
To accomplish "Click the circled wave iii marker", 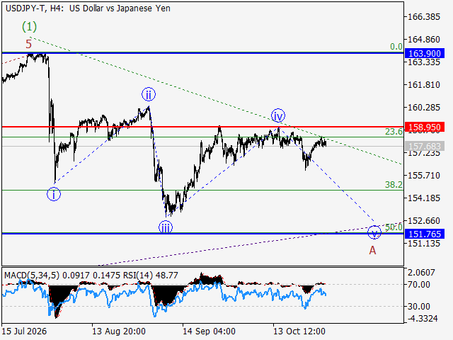I will [166, 227].
